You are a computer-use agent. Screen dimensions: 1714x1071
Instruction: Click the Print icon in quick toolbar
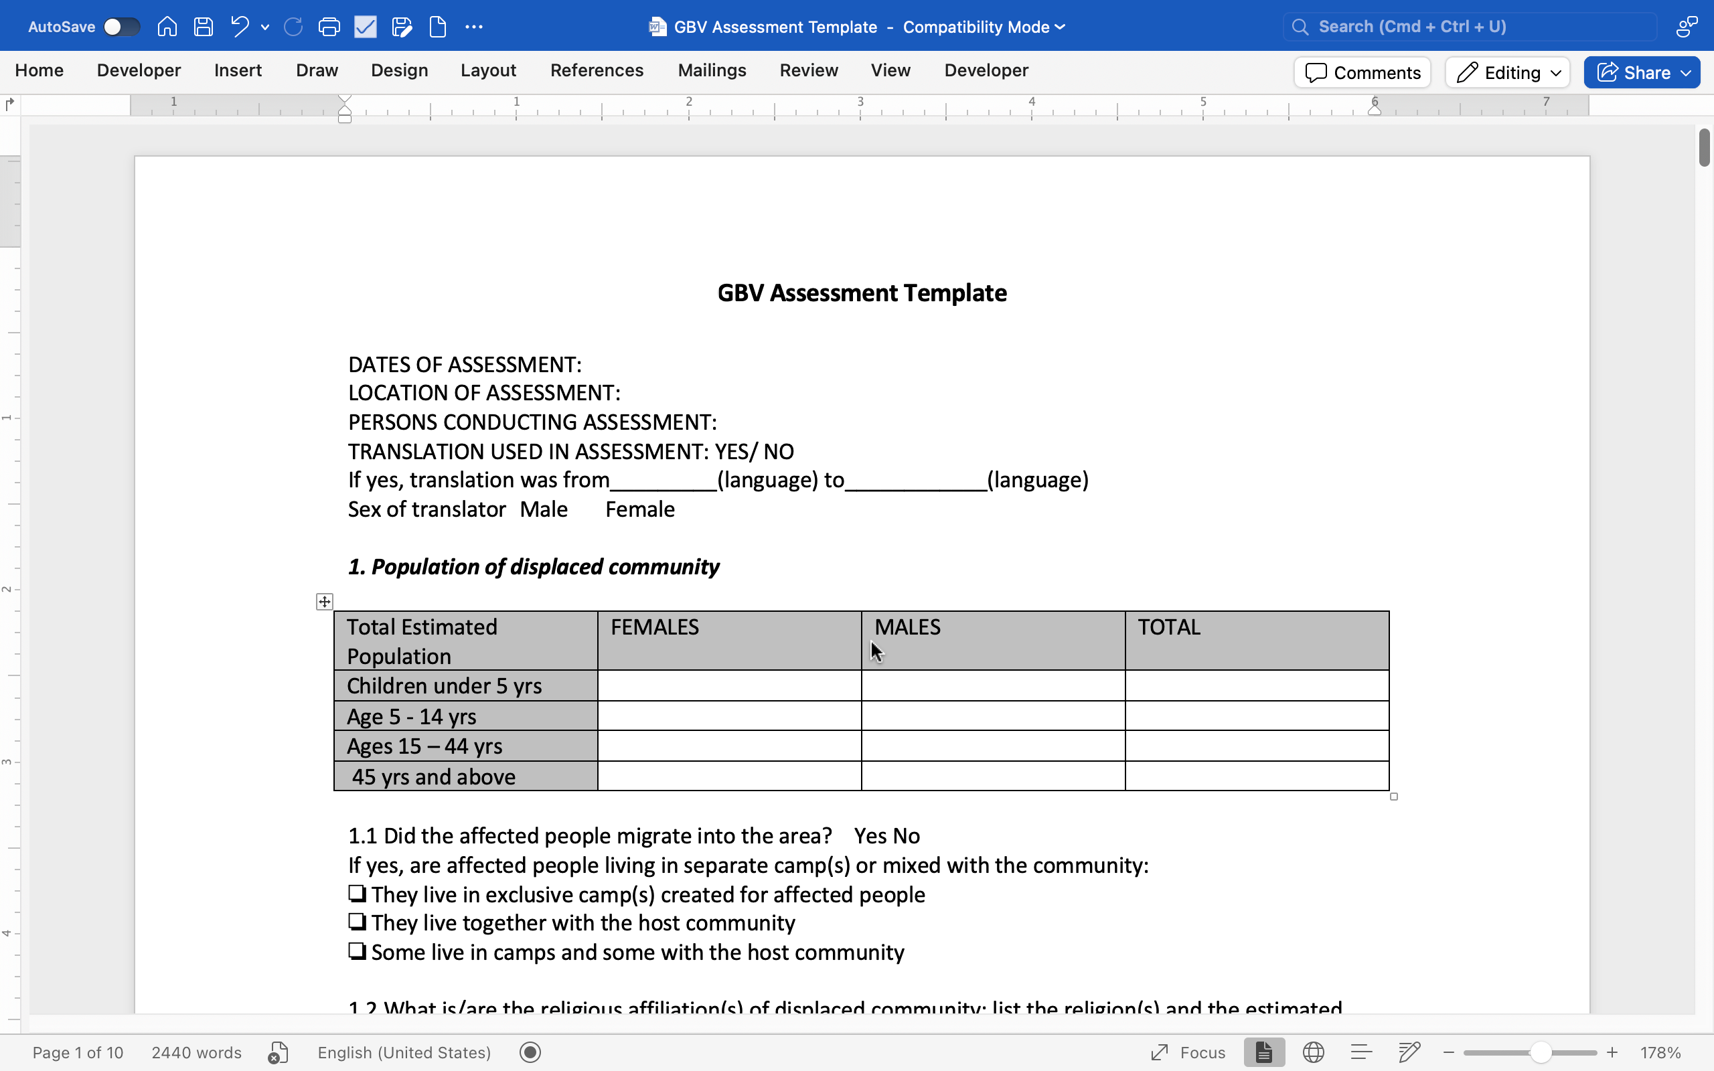(329, 27)
